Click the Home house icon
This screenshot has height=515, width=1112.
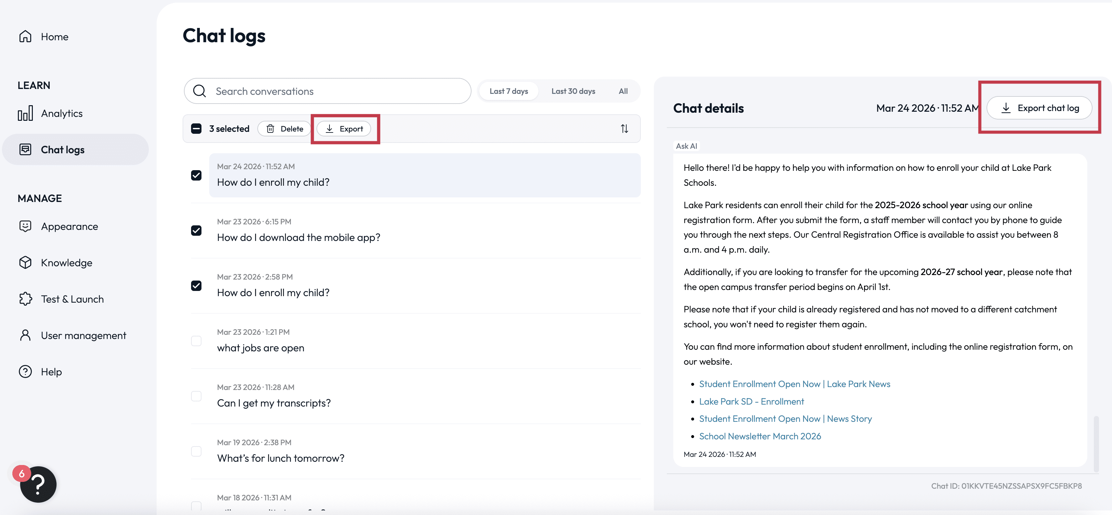click(x=25, y=37)
